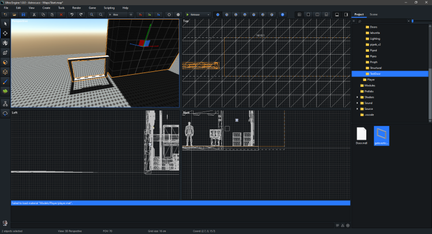Expand the Shaders folder in project tree
The width and height of the screenshot is (432, 234).
357,97
